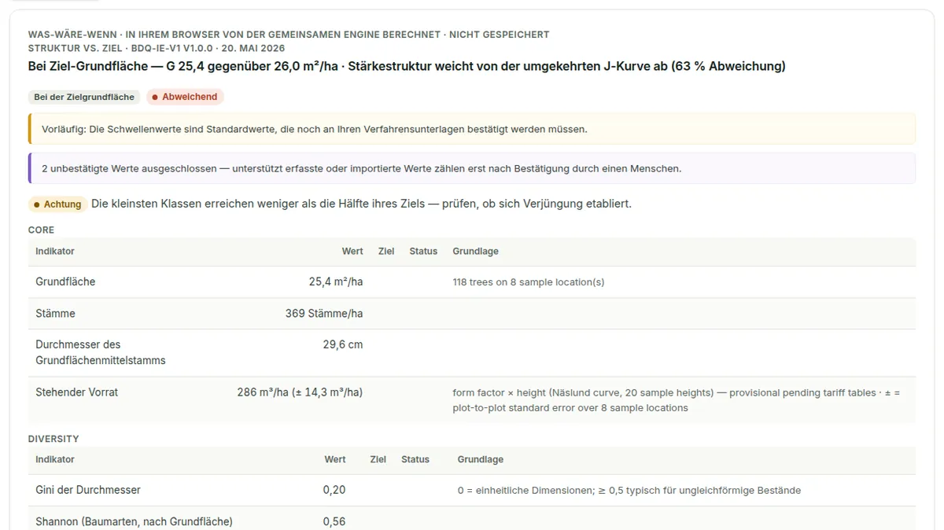Click the 'Die kleinsten Klassen erreichen' warning text
The image size is (944, 530).
point(361,204)
